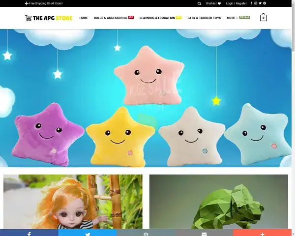Open the doll product image
Image resolution: width=295 pixels, height=236 pixels.
(x=73, y=202)
